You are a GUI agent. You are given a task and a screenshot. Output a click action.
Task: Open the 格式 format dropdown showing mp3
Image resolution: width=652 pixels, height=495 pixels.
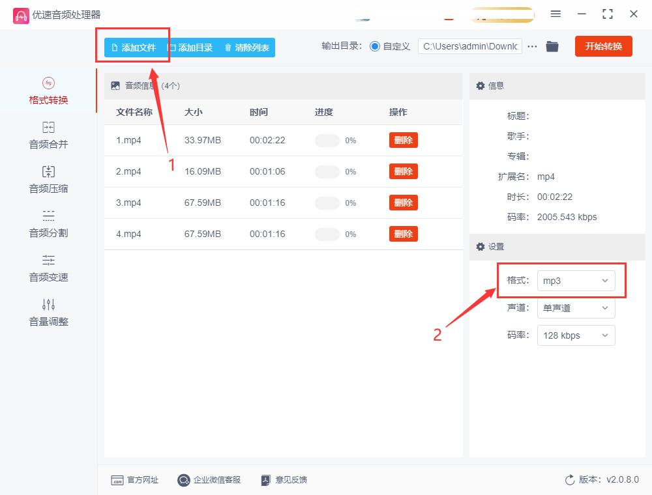coord(576,281)
